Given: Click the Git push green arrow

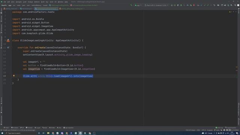Looking at the screenshot, I should 208,5.
